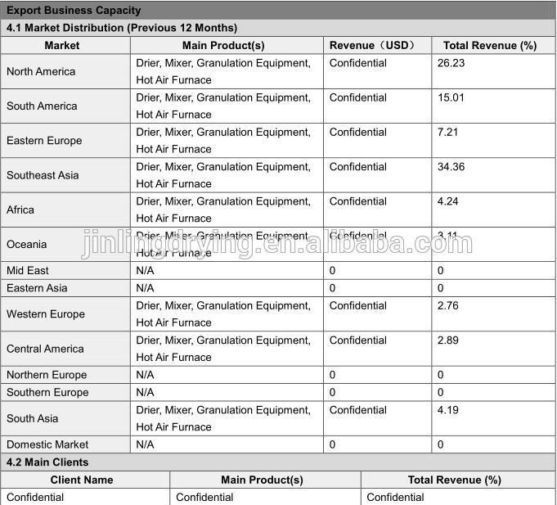Click the South Asia 4.19 percentage cell
This screenshot has height=505, width=557.
point(447,410)
